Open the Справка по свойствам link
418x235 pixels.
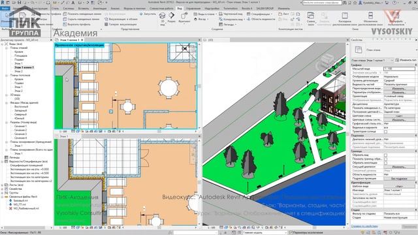point(364,227)
